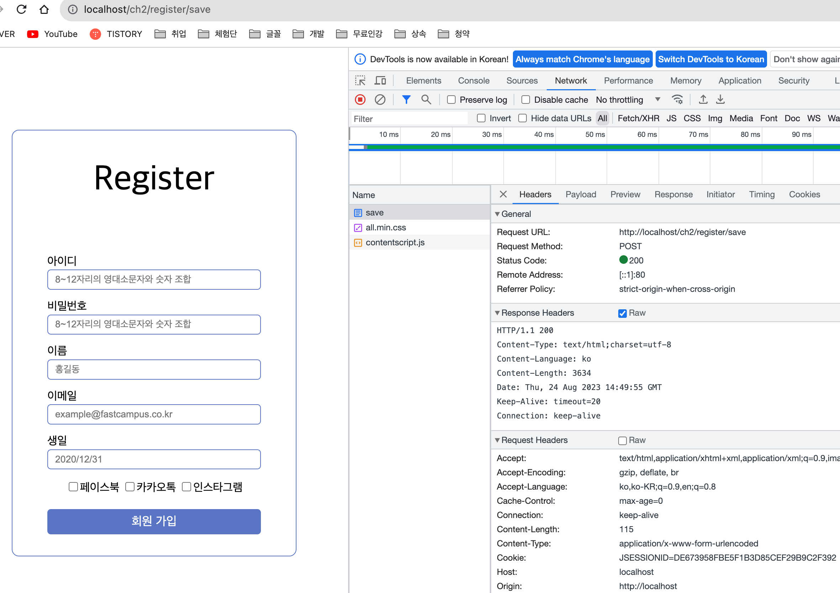The width and height of the screenshot is (840, 593).
Task: Switch to the Payload tab
Action: point(581,194)
